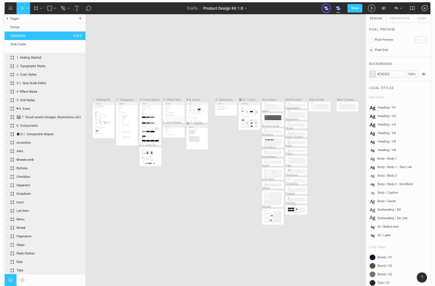Open Pen tool options dropdown arrow
Viewport: 435px width, 286px height.
pos(68,9)
